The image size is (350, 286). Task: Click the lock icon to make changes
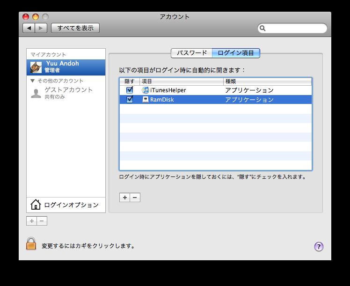(x=31, y=243)
